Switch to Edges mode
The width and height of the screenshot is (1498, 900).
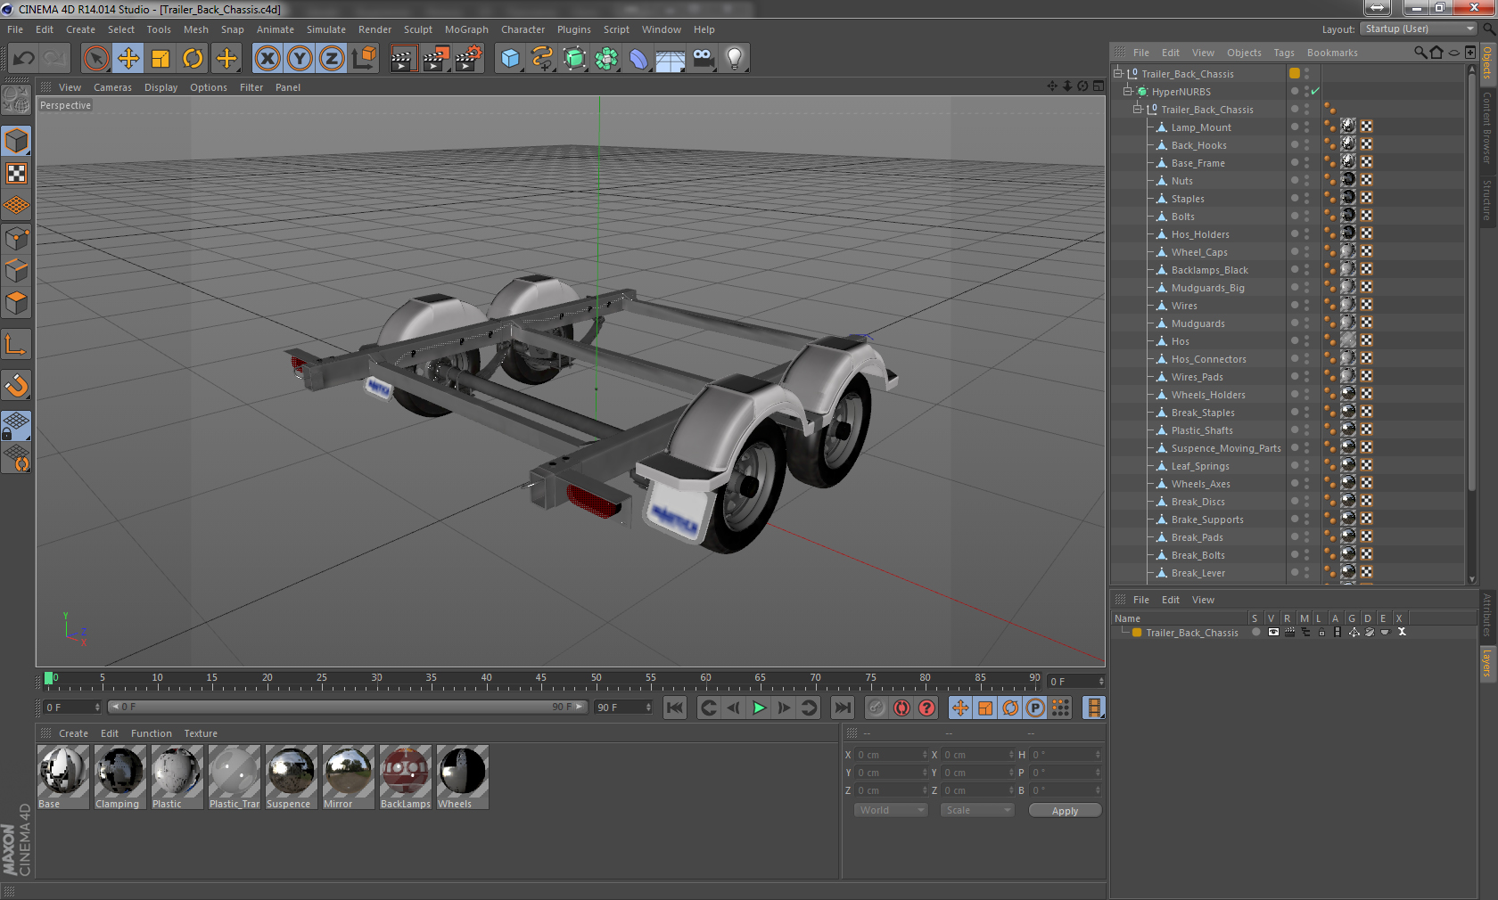[16, 271]
